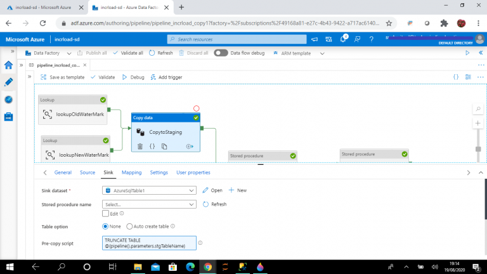Viewport: 487px width, 274px height.
Task: Refresh the stored procedure list
Action: pos(214,204)
